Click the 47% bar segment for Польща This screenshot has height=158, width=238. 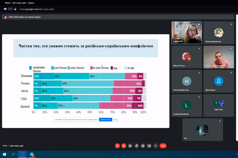pyautogui.click(x=88, y=83)
